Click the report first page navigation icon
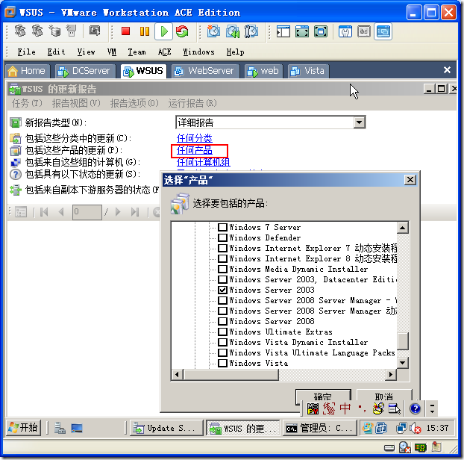The height and width of the screenshot is (460, 464). 44,212
